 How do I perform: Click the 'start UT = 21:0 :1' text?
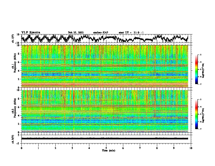click(x=131, y=33)
